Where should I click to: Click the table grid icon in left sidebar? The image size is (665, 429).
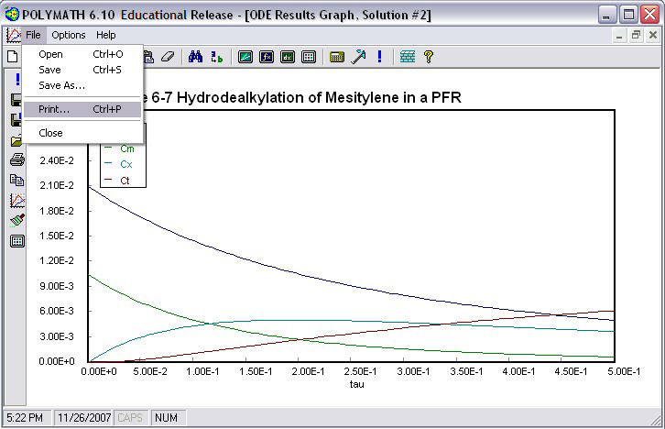(16, 241)
